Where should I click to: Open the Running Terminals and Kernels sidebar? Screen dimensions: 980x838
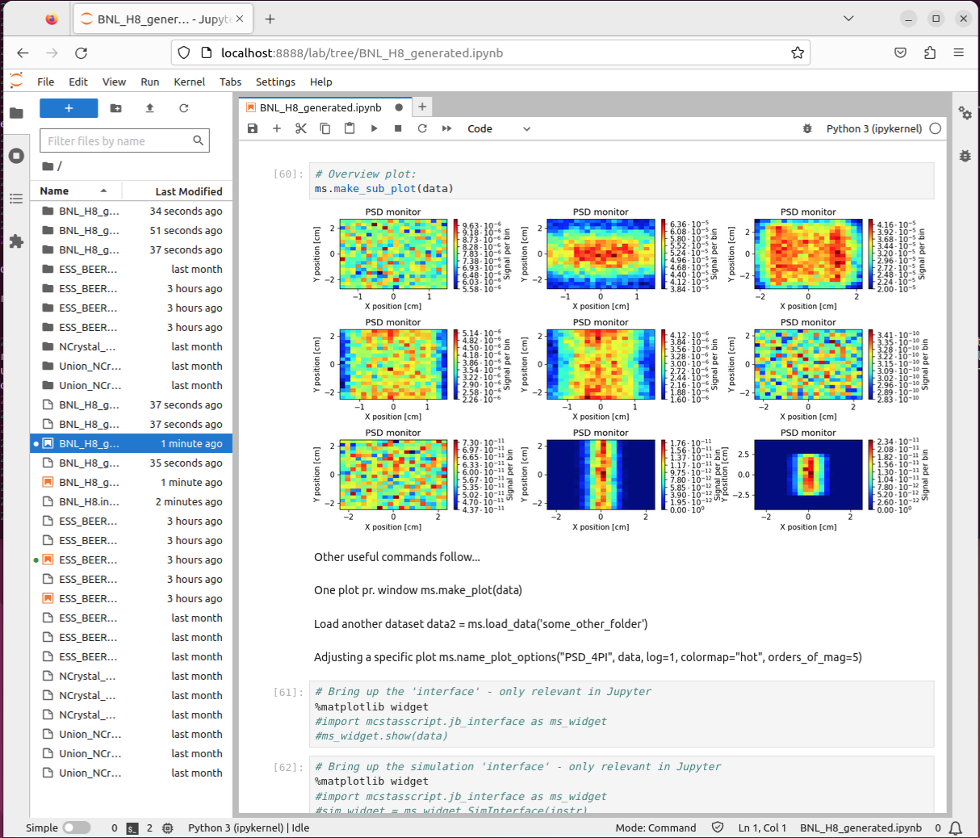16,156
